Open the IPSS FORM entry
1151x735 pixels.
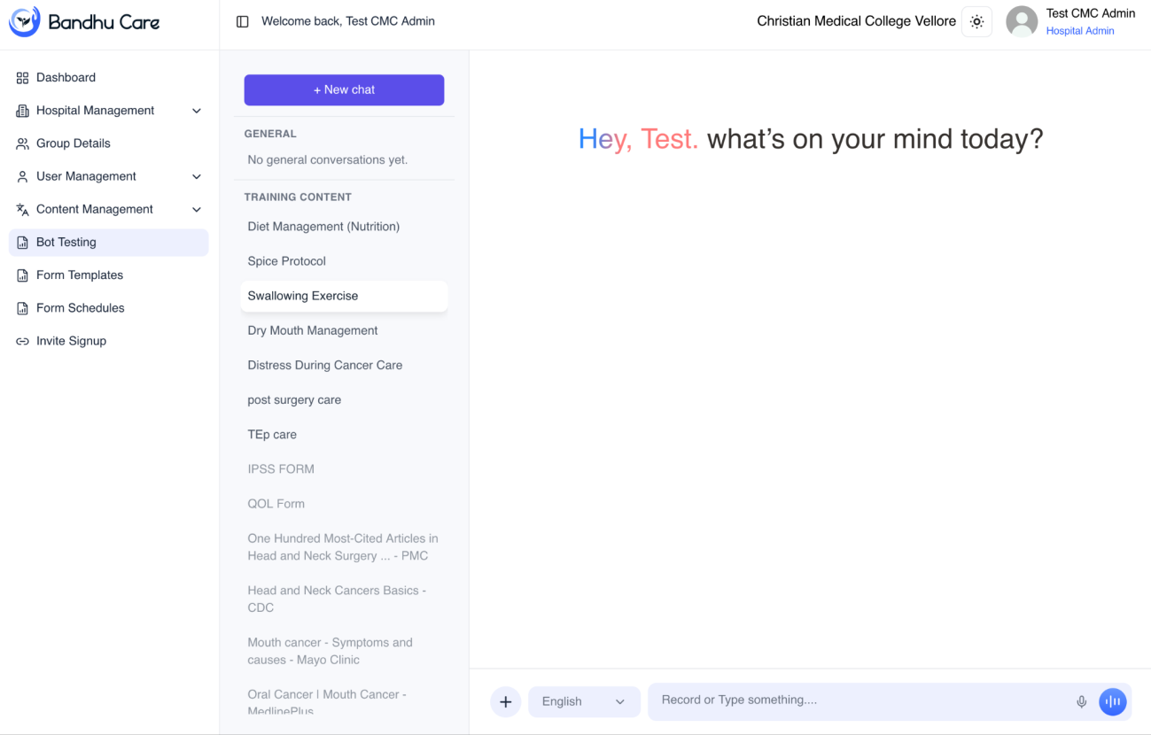344,469
